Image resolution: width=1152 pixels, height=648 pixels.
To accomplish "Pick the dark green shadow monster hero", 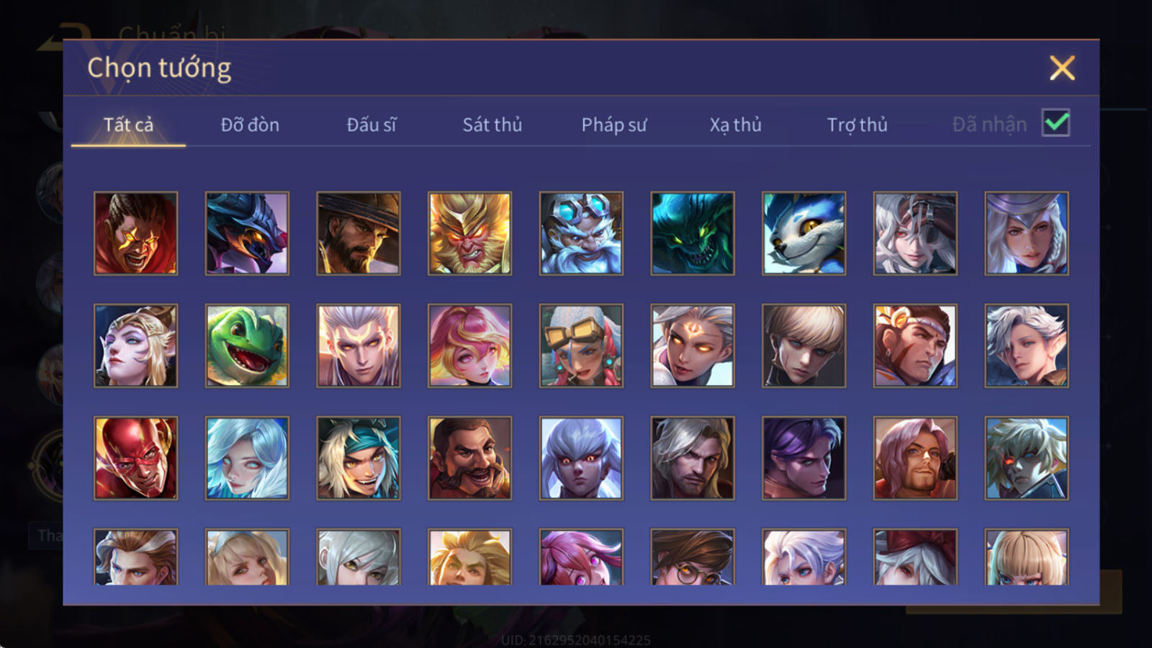I will click(693, 233).
